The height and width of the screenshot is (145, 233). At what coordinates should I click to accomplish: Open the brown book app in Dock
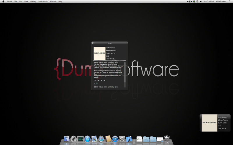pyautogui.click(x=108, y=139)
